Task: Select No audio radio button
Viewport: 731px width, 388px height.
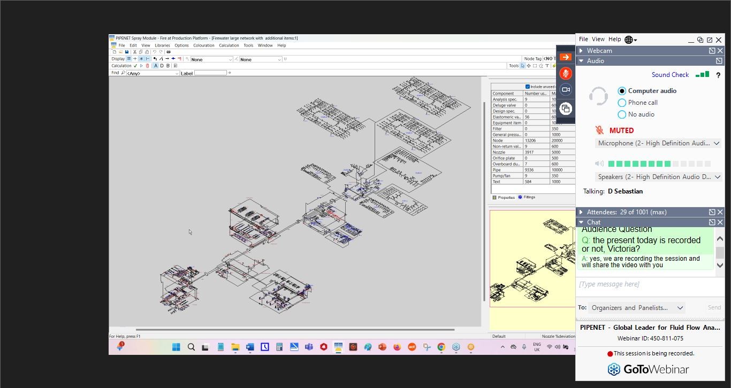Action: (622, 114)
